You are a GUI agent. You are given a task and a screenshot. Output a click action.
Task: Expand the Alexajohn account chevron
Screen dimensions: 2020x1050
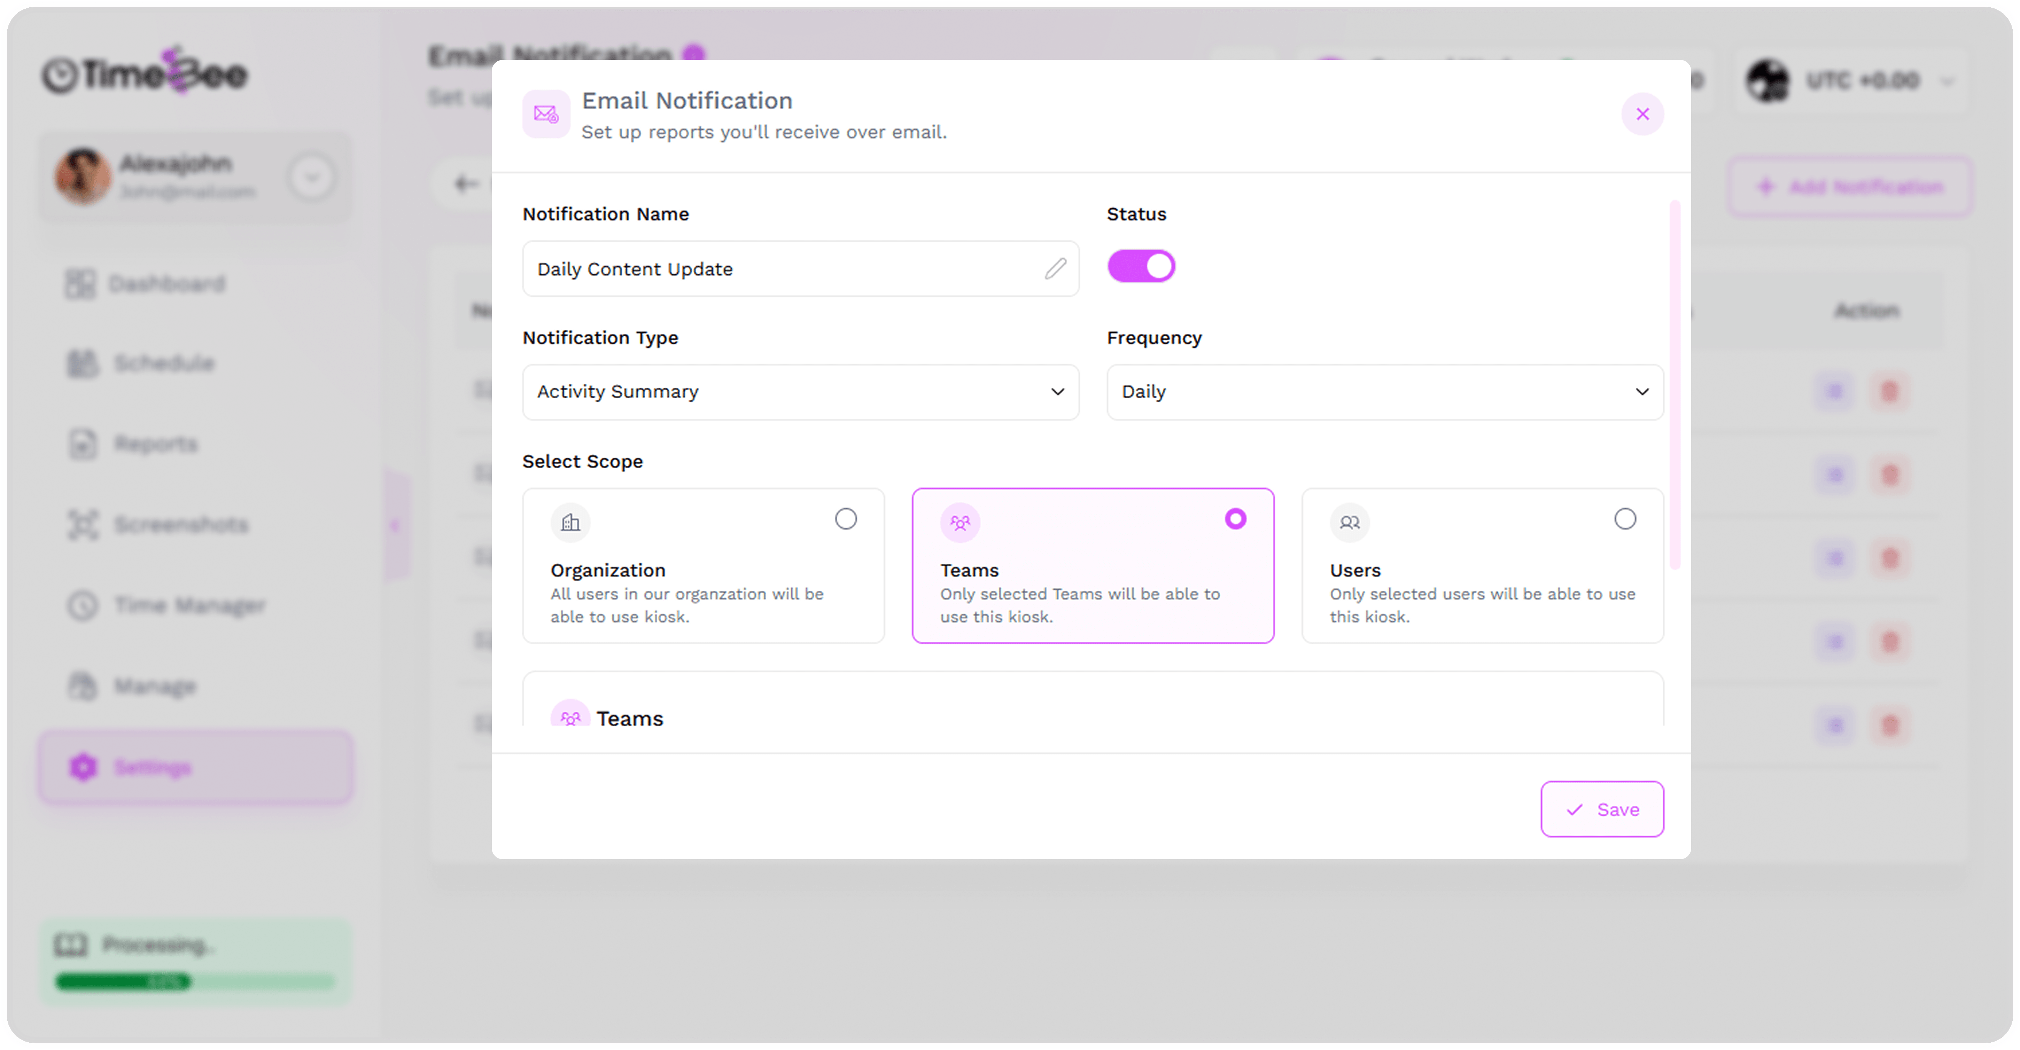(x=311, y=177)
